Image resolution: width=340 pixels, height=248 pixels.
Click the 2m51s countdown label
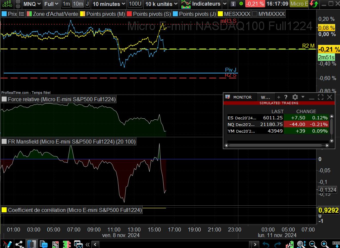click(x=326, y=58)
